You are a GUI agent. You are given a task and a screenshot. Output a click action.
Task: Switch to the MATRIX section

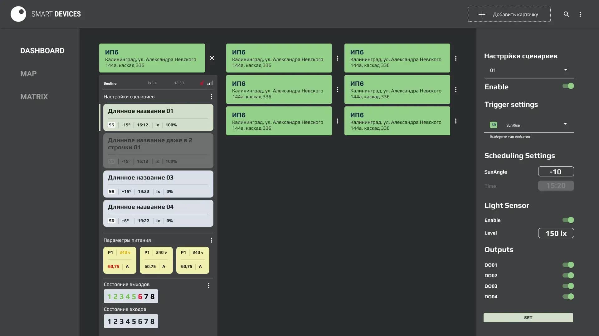[x=34, y=97]
